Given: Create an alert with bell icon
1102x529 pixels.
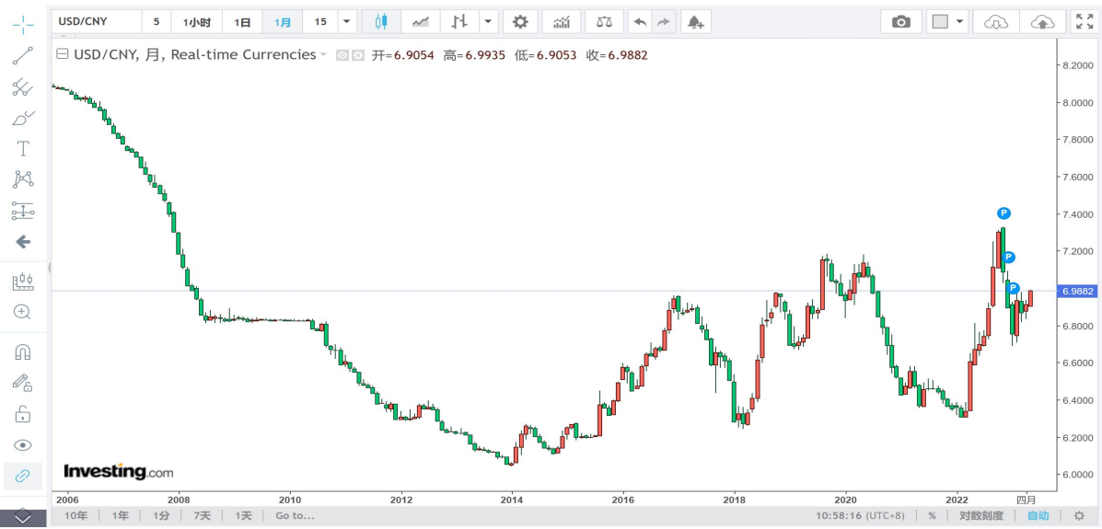Looking at the screenshot, I should click(696, 22).
